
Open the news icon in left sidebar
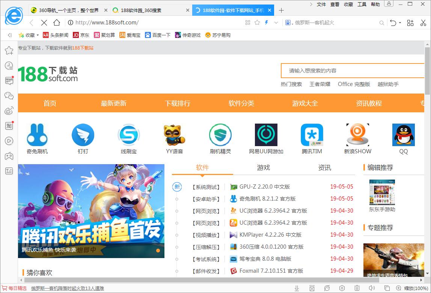point(9,81)
